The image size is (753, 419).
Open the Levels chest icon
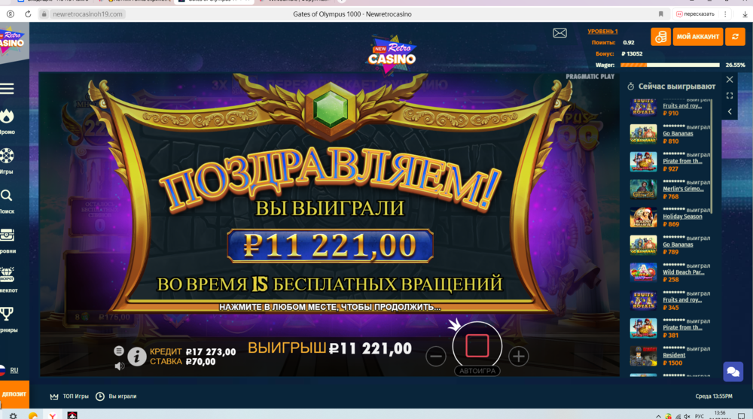tap(7, 235)
